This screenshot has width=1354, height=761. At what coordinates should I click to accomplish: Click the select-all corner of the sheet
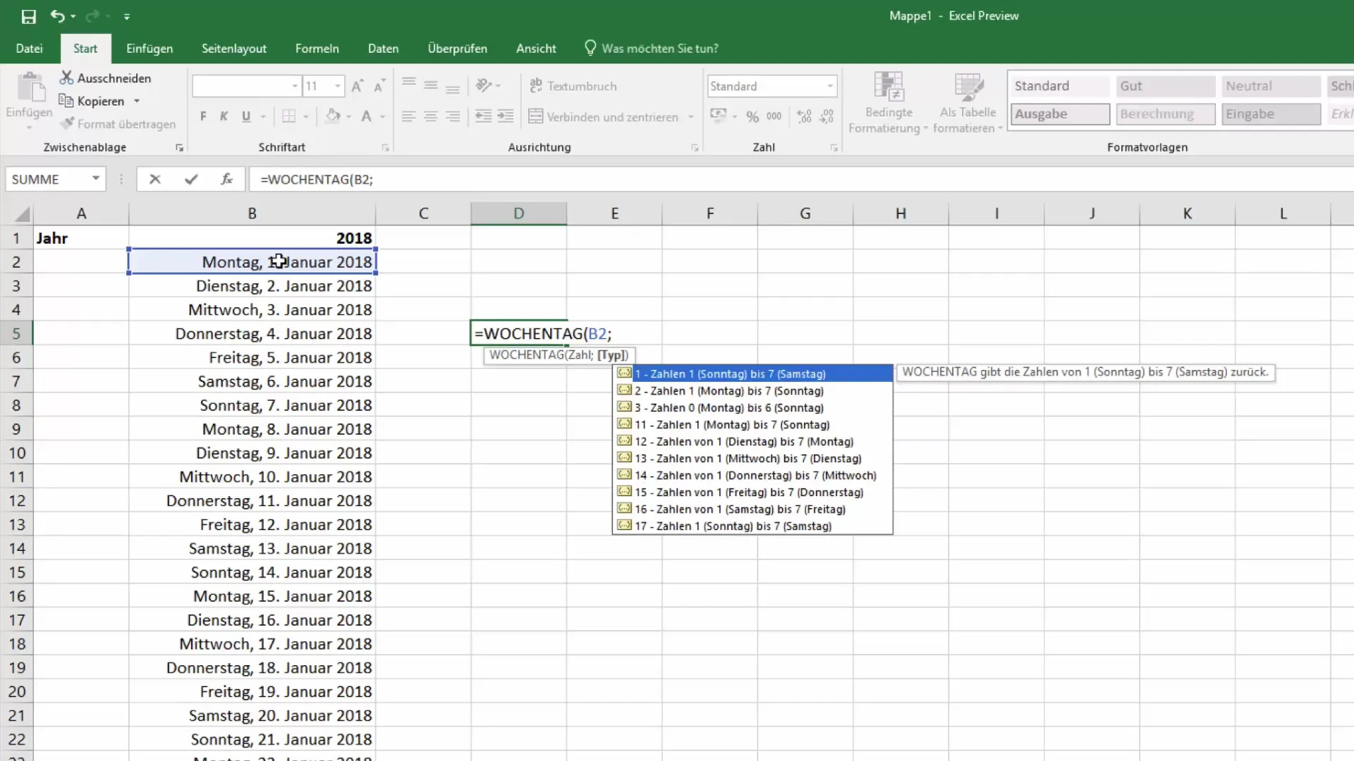[x=17, y=214]
